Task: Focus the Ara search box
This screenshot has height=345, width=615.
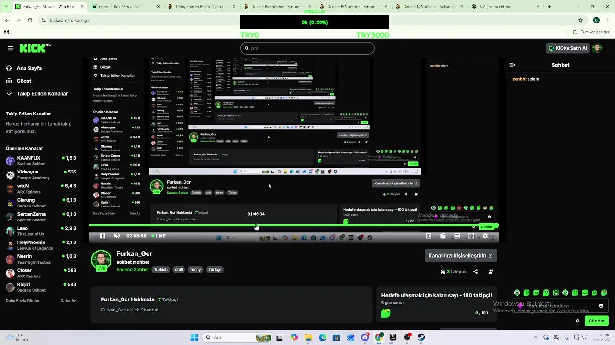Action: 307,48
